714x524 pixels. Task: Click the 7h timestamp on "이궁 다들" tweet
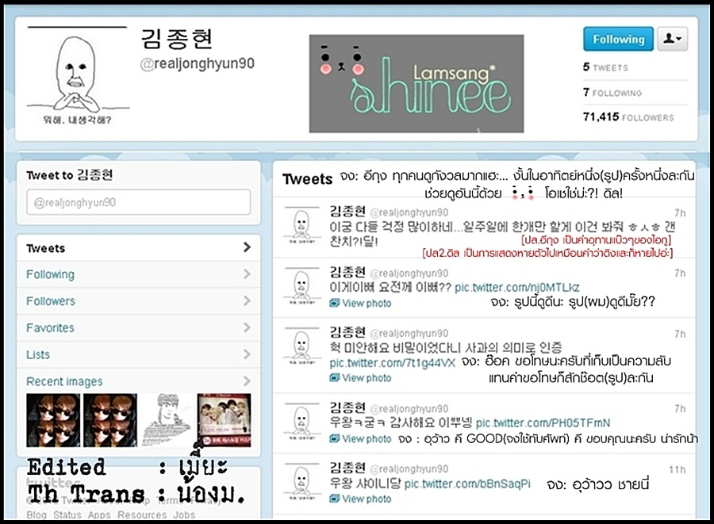coord(680,213)
